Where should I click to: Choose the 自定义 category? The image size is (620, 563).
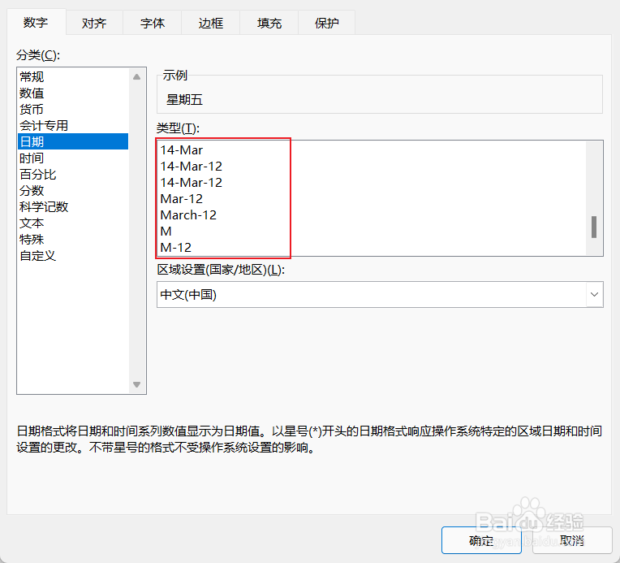pyautogui.click(x=73, y=255)
